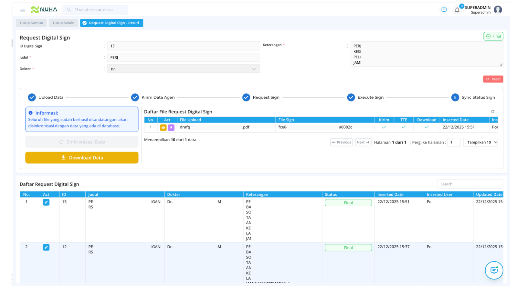Click Final status badge of ID 12
This screenshot has width=517, height=291.
click(348, 248)
